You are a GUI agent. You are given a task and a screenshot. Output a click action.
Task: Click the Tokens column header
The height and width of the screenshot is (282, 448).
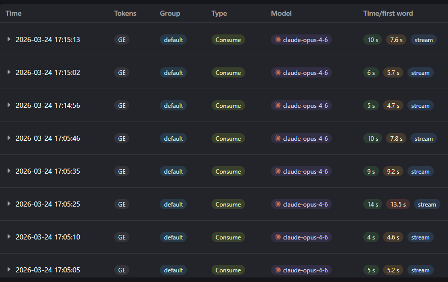tap(125, 13)
